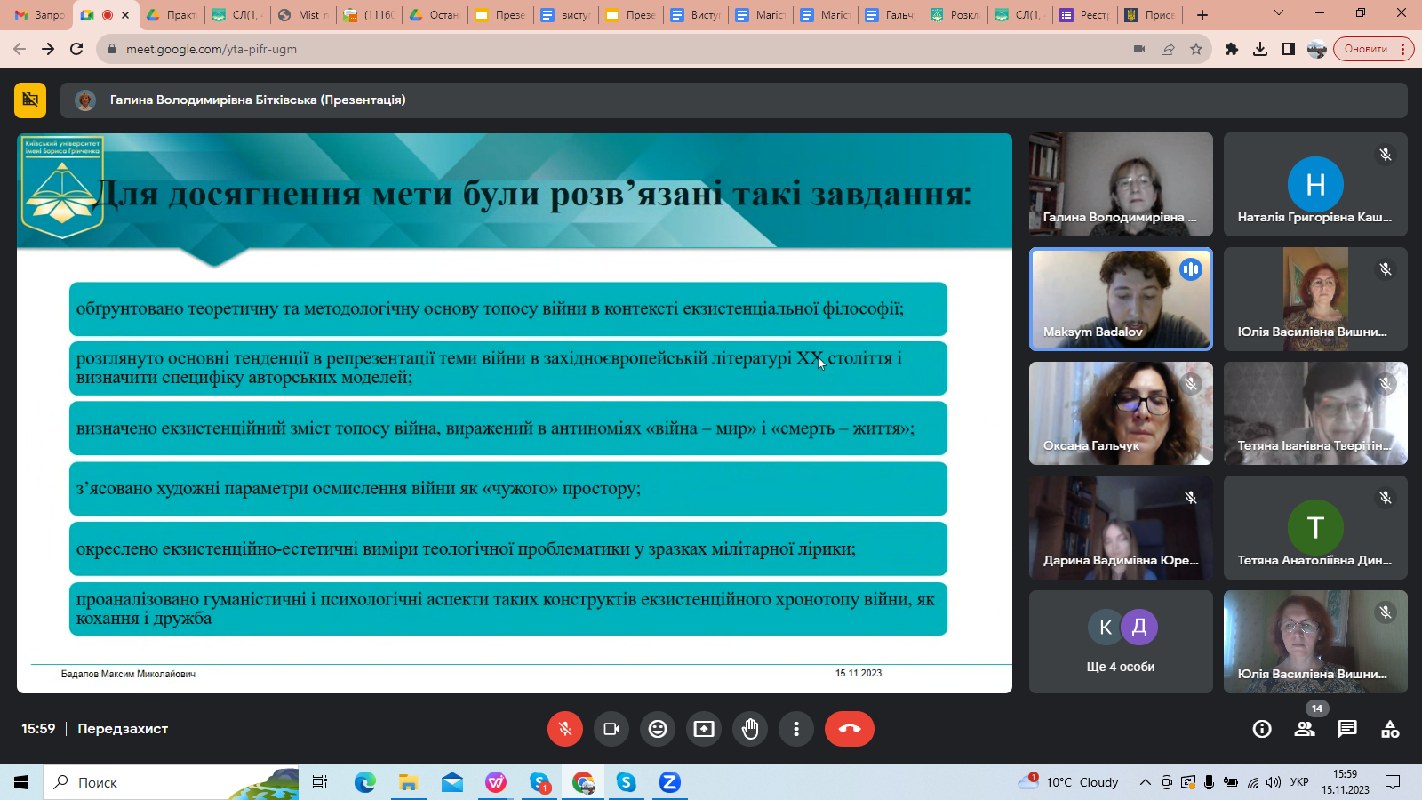Toggle the camera button

pos(611,729)
